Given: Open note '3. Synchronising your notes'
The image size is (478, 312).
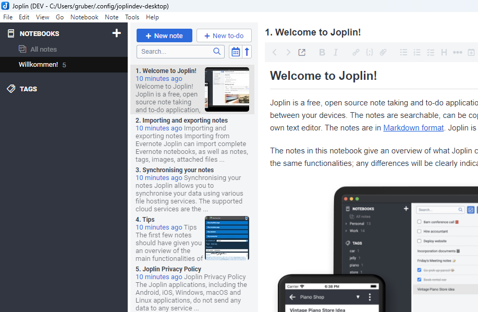Looking at the screenshot, I should click(x=192, y=189).
